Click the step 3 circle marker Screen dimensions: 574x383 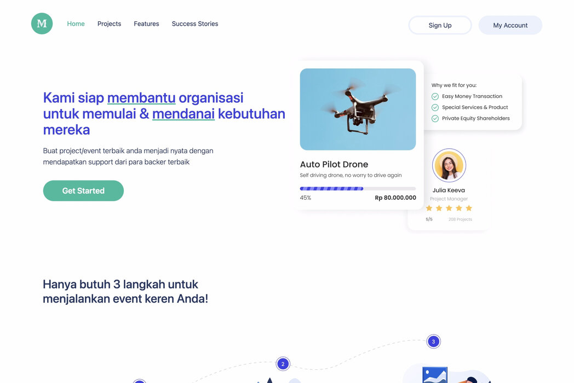pyautogui.click(x=433, y=341)
